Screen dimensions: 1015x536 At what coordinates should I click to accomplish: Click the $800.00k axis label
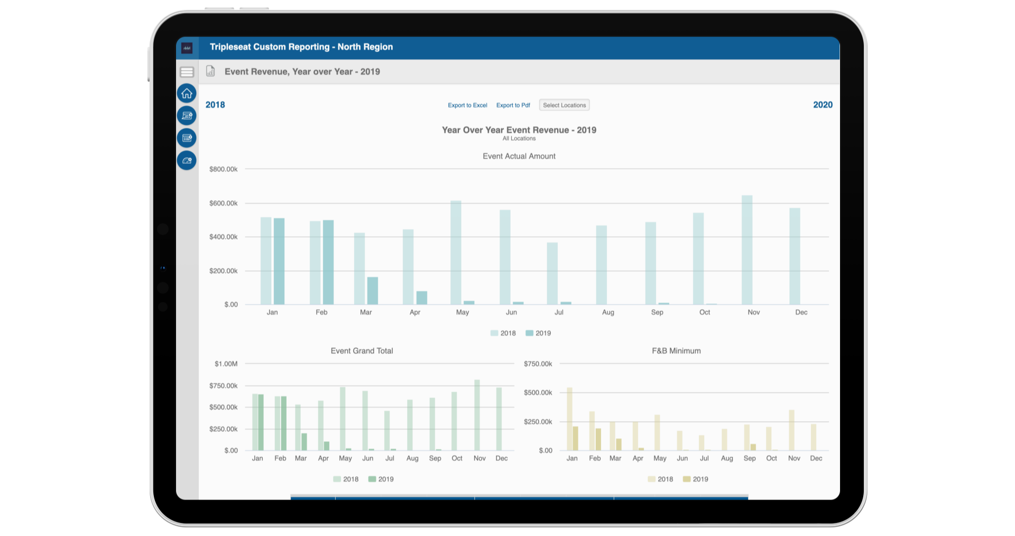coord(224,169)
